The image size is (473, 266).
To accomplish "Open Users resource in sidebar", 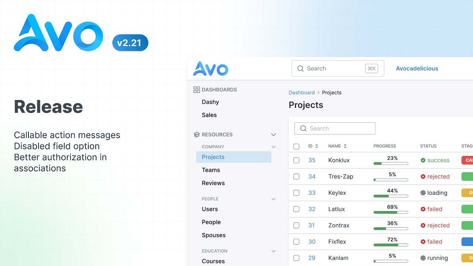I will click(x=210, y=209).
